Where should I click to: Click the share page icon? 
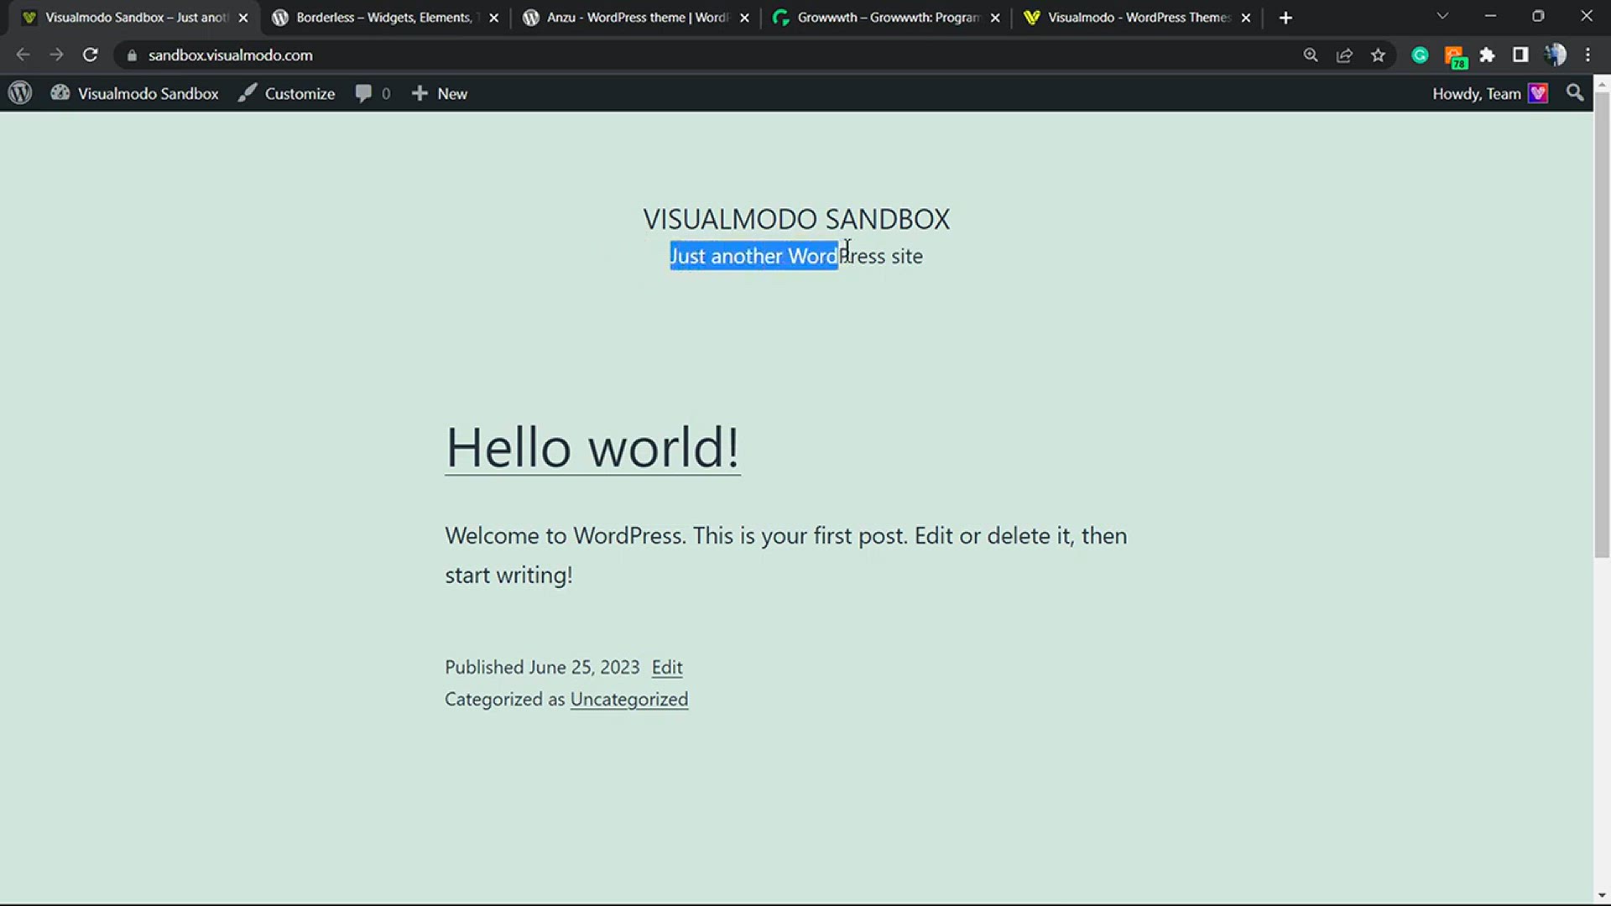click(x=1344, y=55)
